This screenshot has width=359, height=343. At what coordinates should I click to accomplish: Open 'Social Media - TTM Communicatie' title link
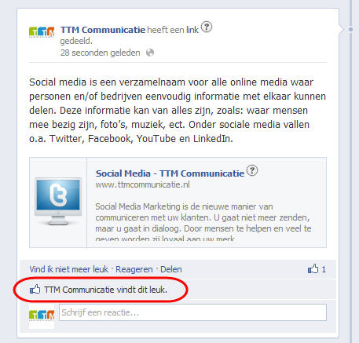pos(170,173)
